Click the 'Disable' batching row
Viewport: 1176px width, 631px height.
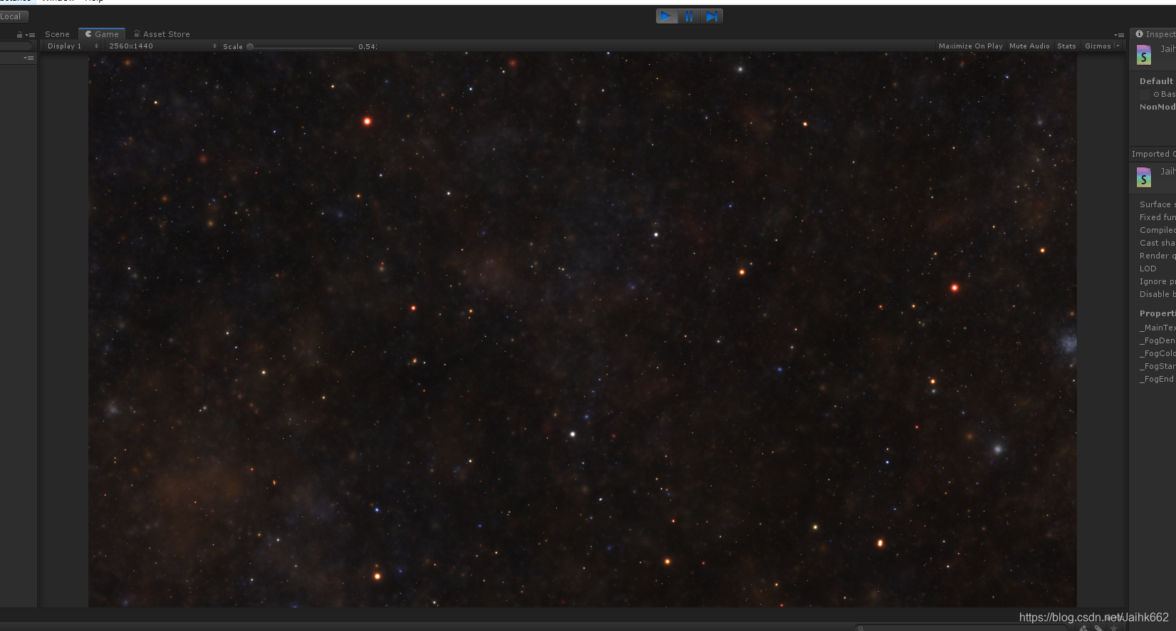(1157, 294)
